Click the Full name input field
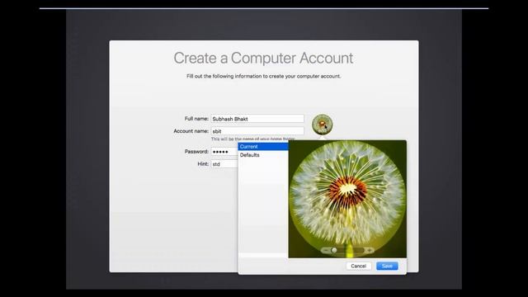The width and height of the screenshot is (528, 297). coord(257,119)
